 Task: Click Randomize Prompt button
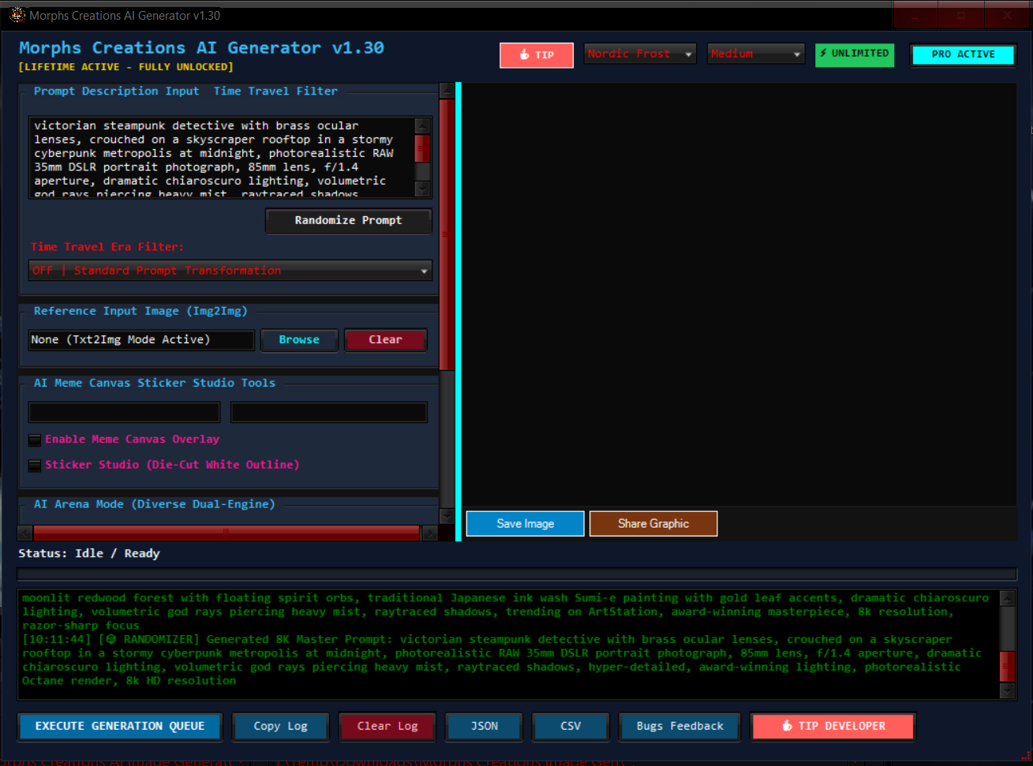(x=349, y=221)
